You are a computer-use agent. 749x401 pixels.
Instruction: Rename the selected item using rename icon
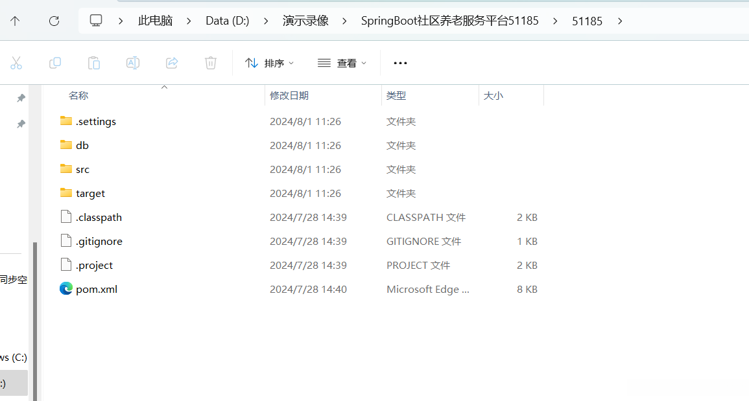tap(133, 63)
